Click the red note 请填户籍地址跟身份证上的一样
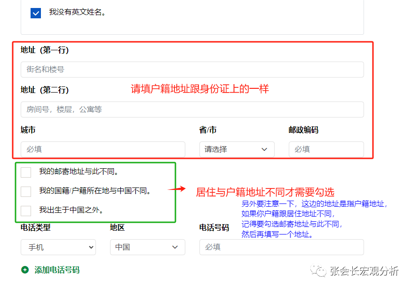This screenshot has width=412, height=289. (x=199, y=89)
